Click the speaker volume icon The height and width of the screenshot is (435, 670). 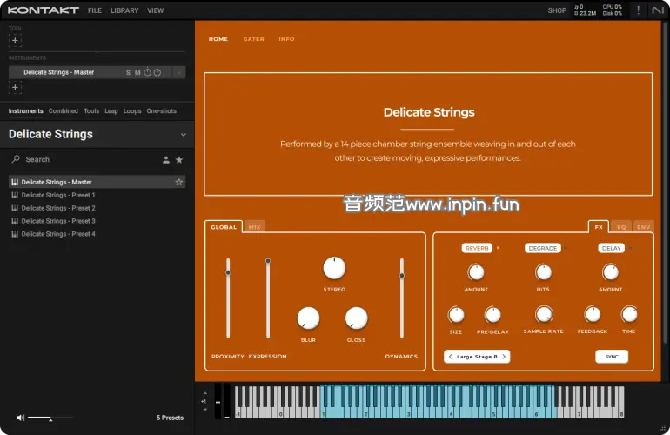coord(20,418)
